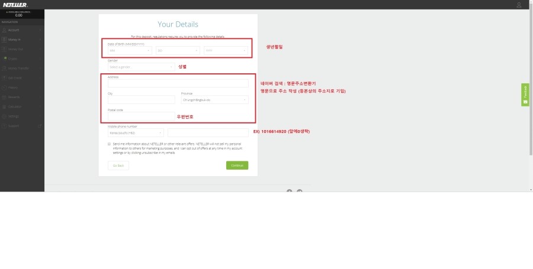Click the Go Back button
533x269 pixels.
[118, 166]
